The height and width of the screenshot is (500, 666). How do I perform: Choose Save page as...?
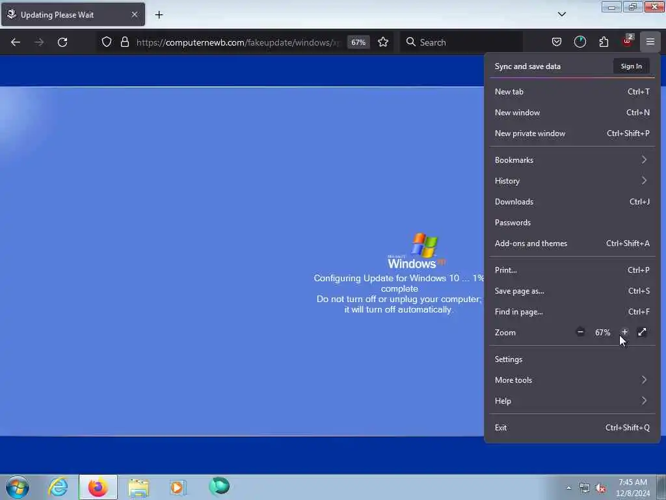tap(572, 291)
